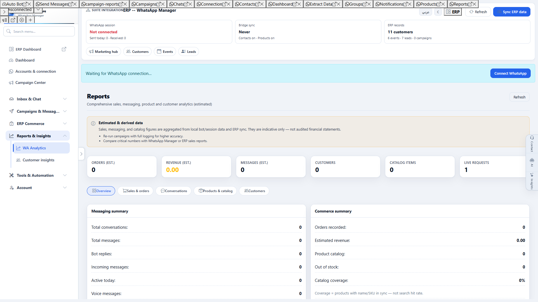This screenshot has height=302, width=538.
Task: Close the Chats tab
Action: (190, 4)
